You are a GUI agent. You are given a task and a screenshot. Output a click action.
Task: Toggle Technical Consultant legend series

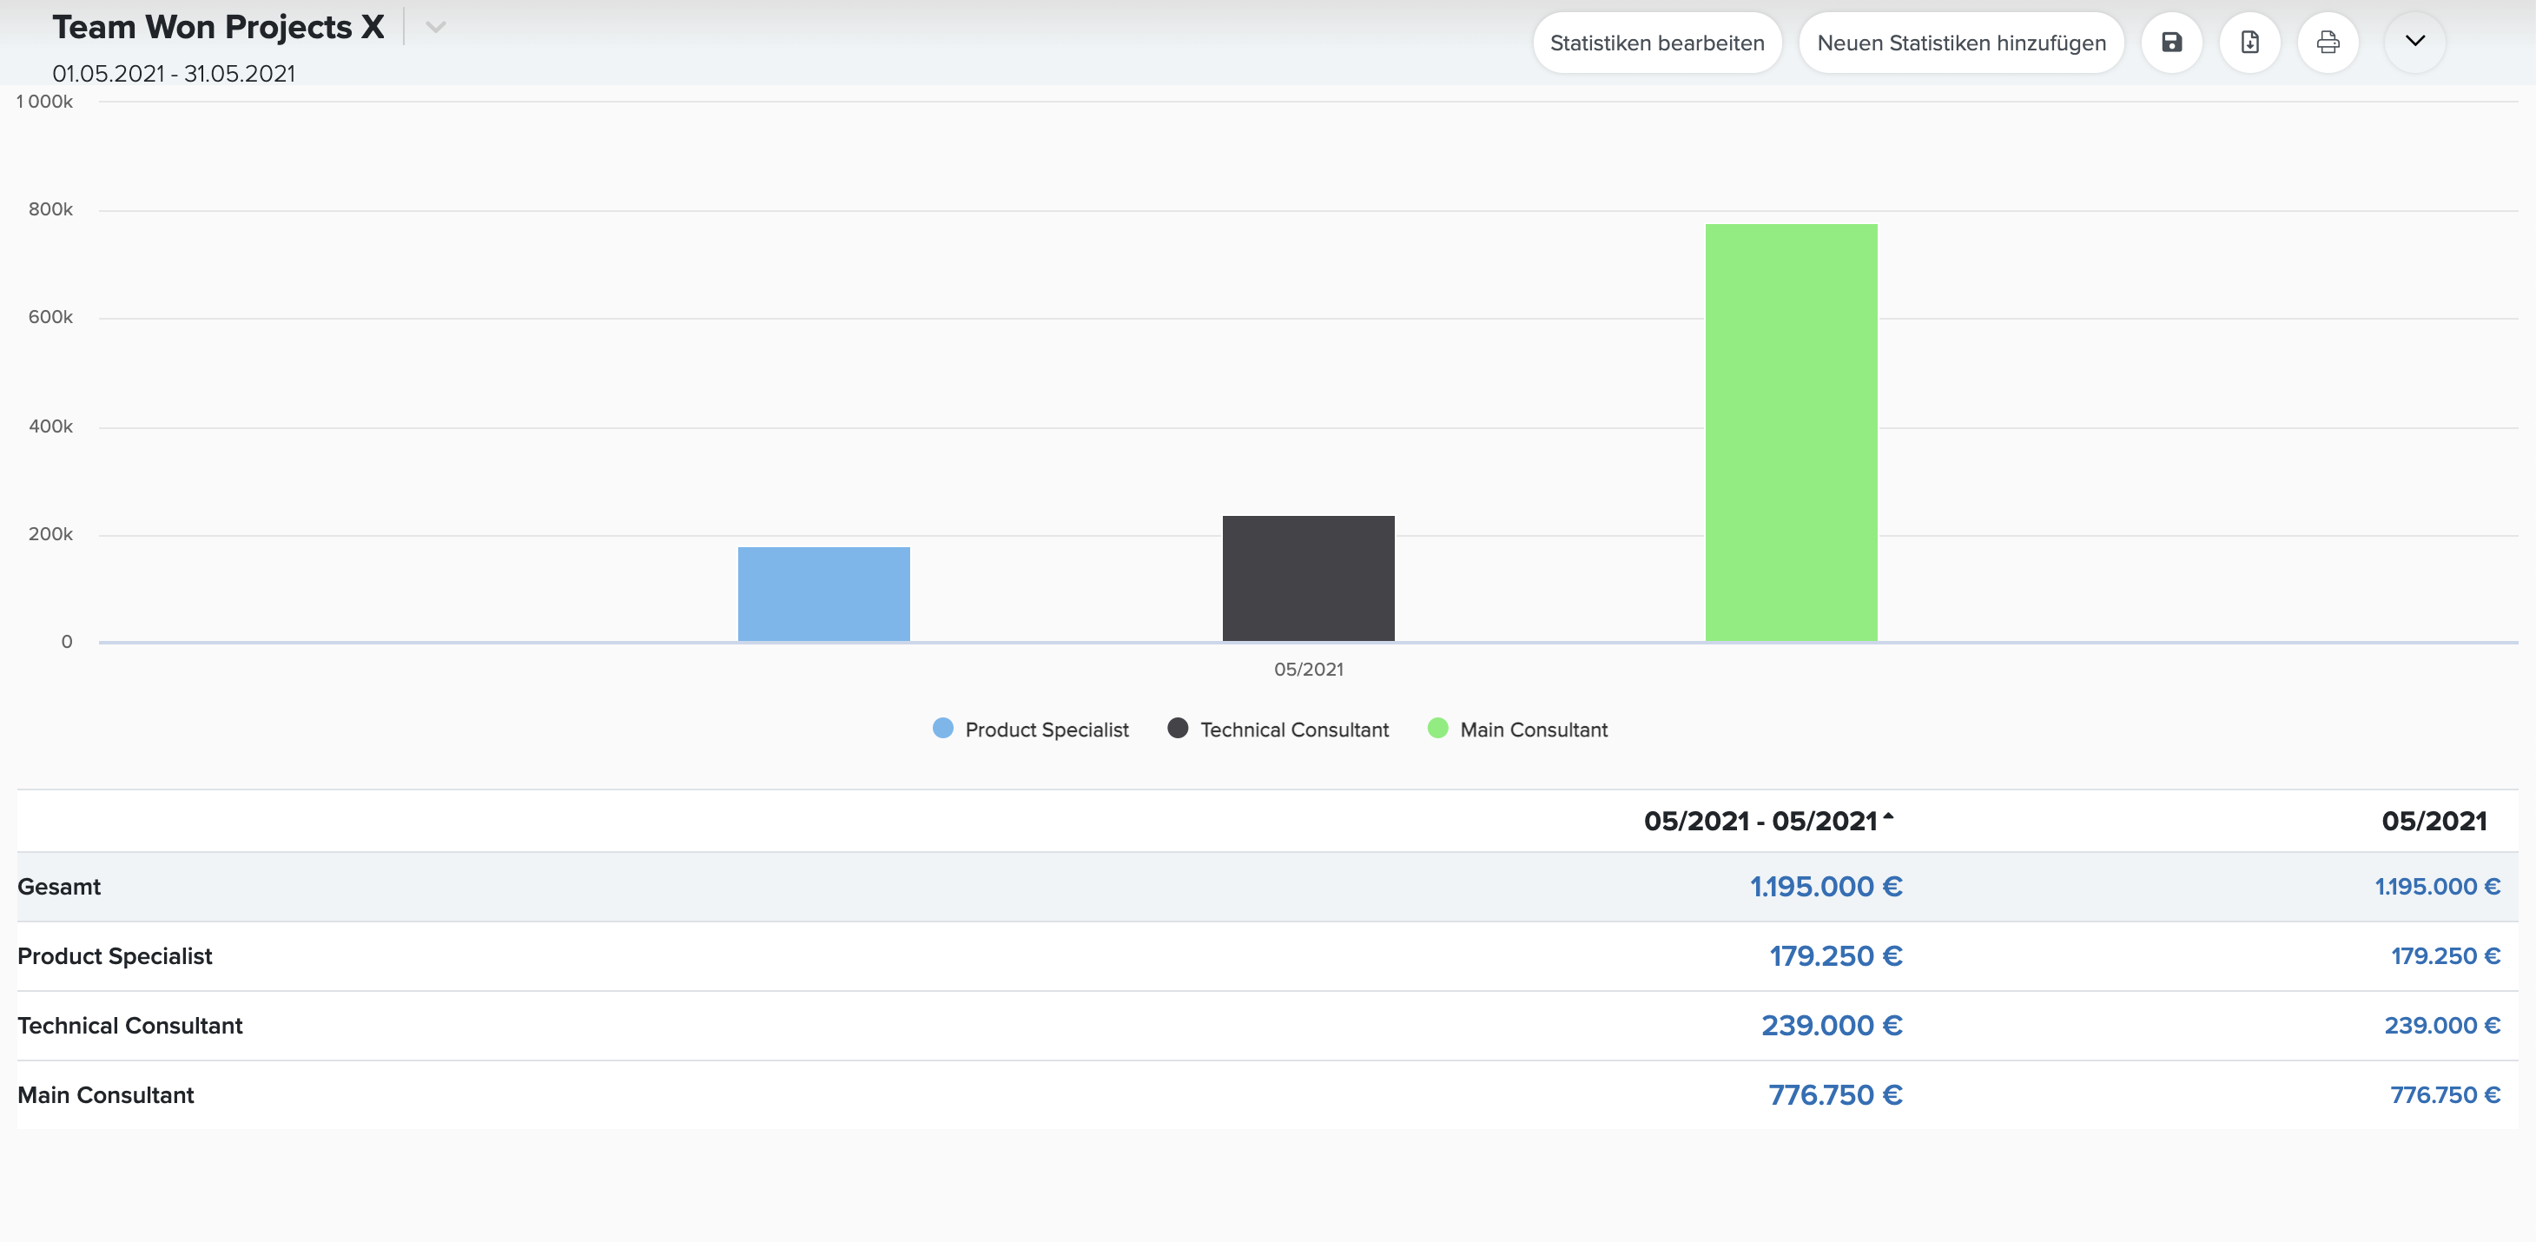pos(1278,730)
